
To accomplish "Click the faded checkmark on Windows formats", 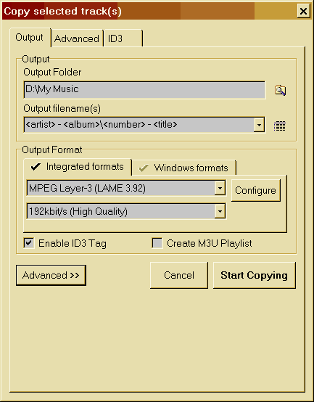I will 144,168.
